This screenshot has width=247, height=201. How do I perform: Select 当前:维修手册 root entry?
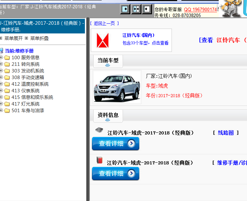coord(19,51)
